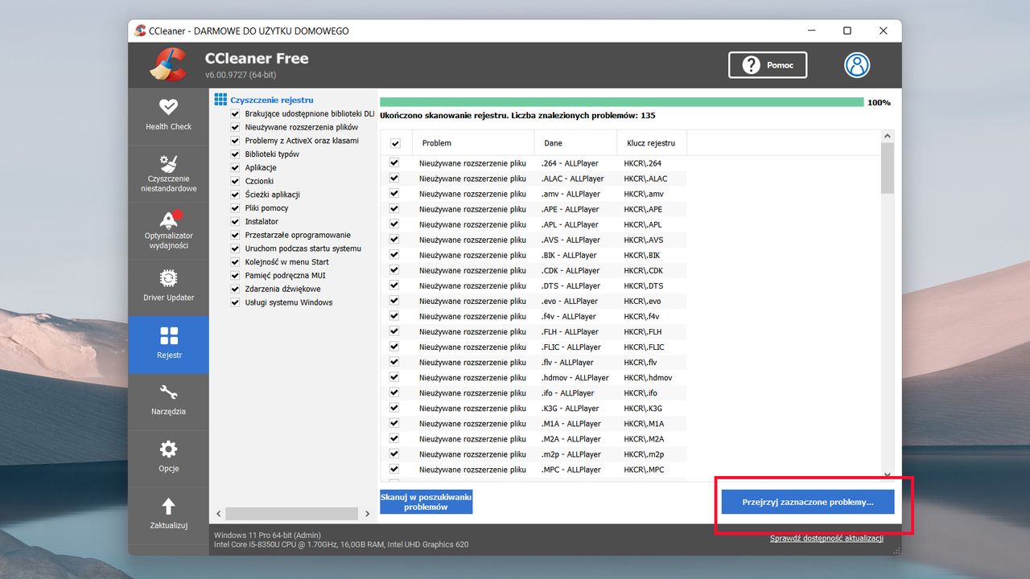Screen dimensions: 1030x579
Task: Open the Narzędzia wrench icon
Action: (168, 394)
